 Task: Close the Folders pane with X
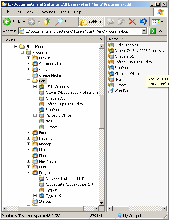click(x=101, y=39)
